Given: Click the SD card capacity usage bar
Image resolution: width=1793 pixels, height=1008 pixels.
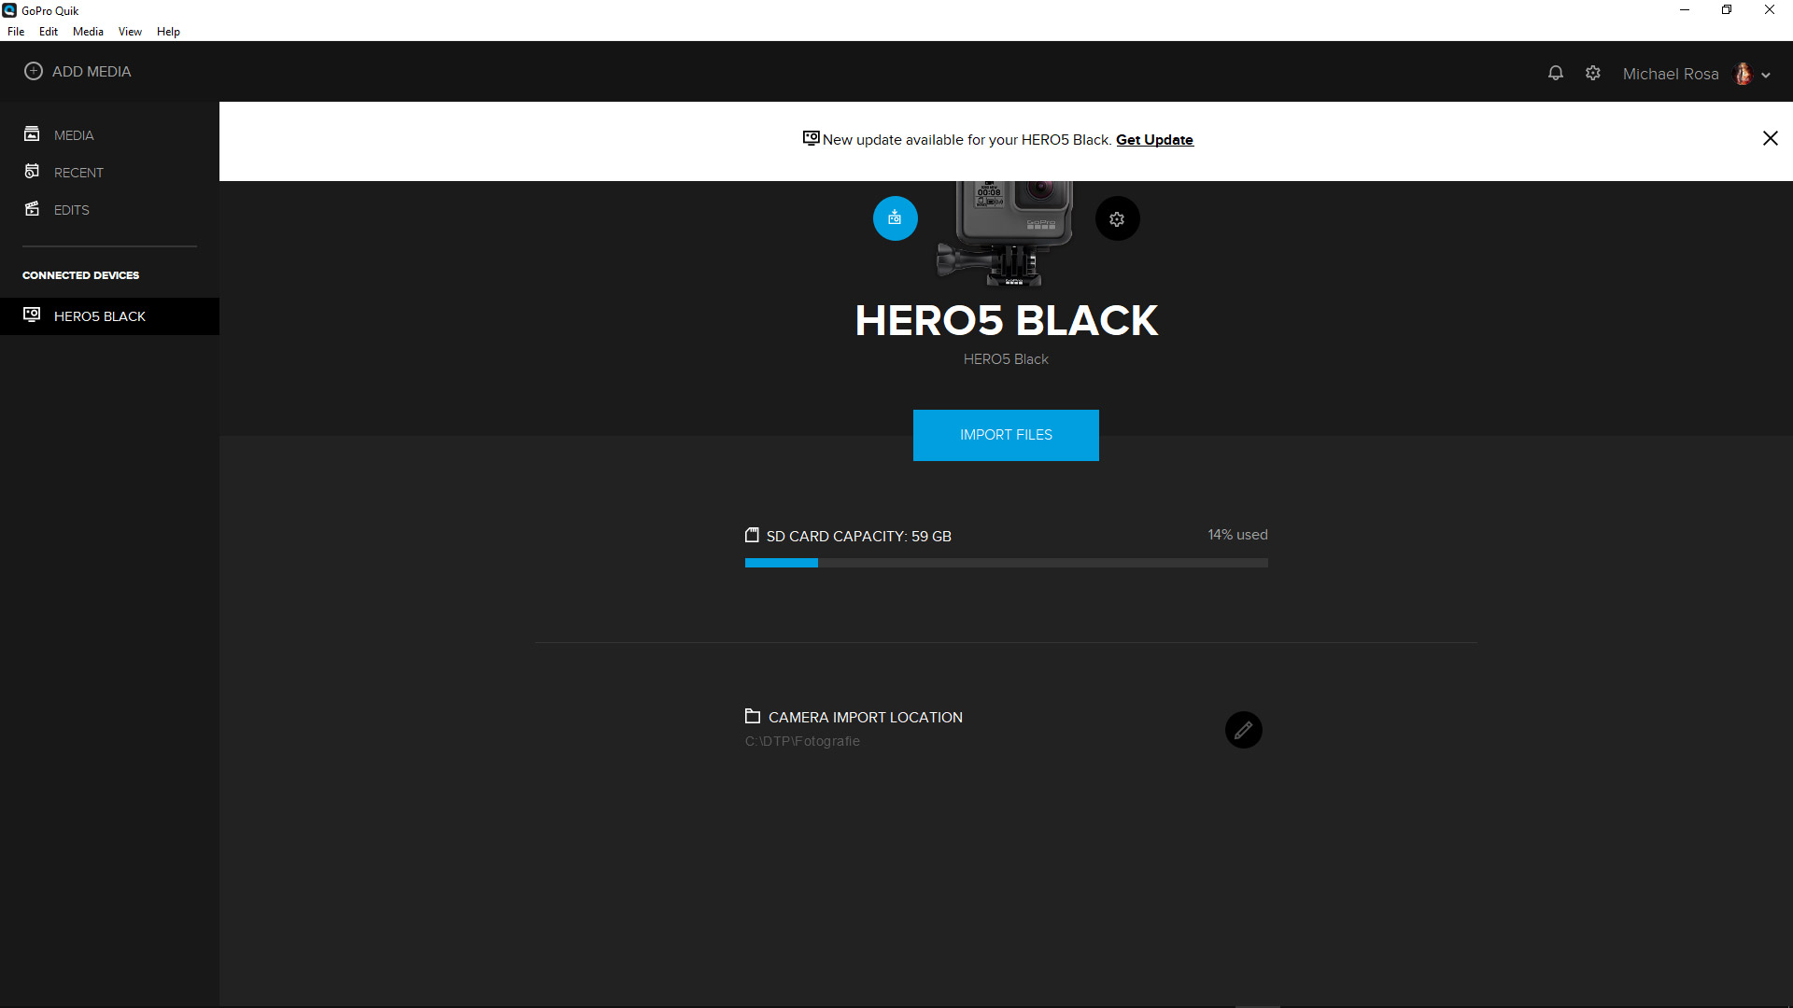Looking at the screenshot, I should click(1006, 563).
